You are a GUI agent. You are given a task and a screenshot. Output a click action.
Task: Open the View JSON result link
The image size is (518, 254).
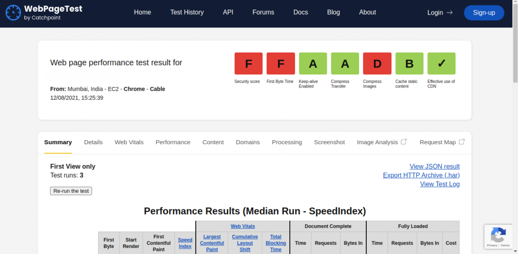[435, 166]
